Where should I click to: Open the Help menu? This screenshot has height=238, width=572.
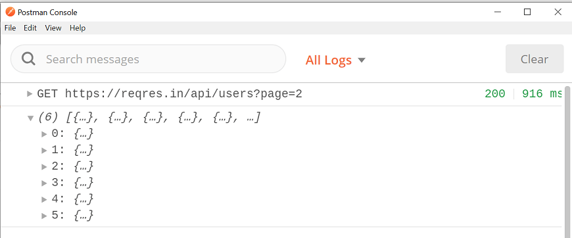(78, 28)
